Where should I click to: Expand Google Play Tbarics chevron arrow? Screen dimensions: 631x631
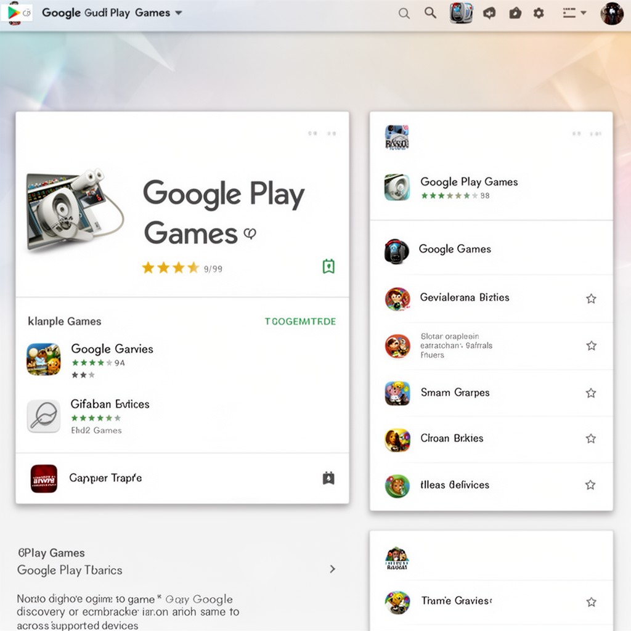click(332, 569)
